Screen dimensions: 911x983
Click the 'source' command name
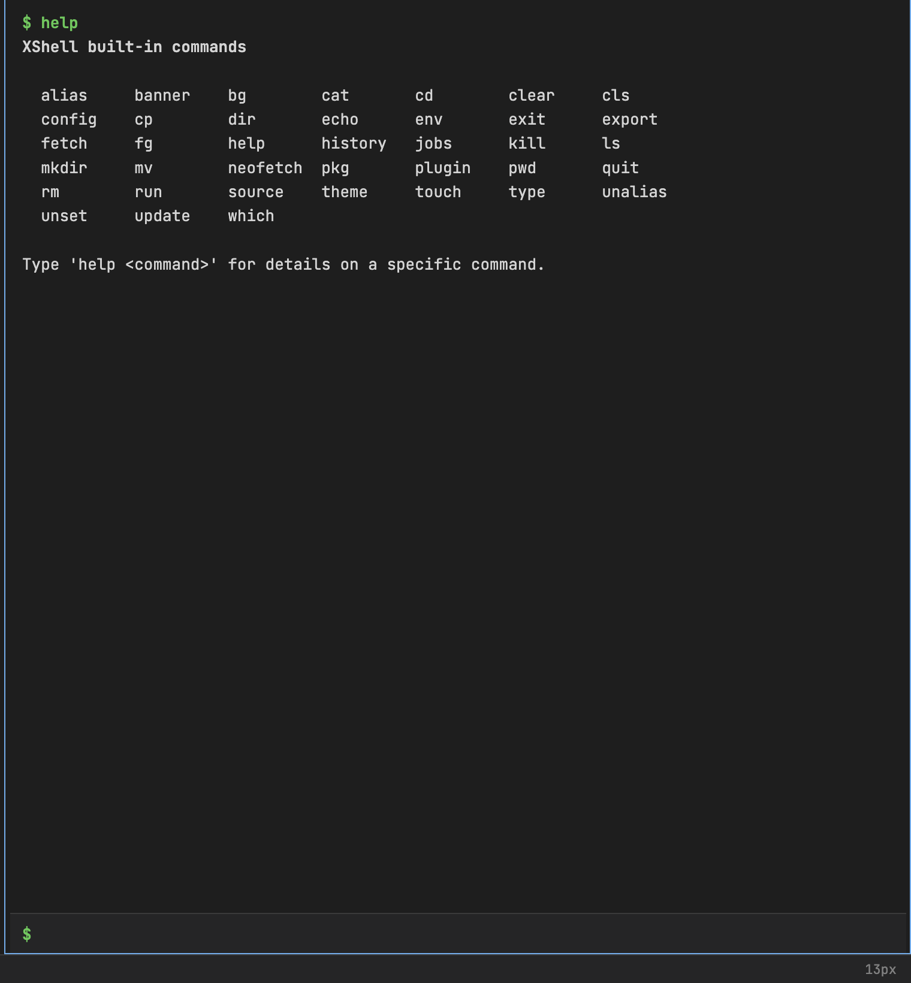click(x=256, y=192)
